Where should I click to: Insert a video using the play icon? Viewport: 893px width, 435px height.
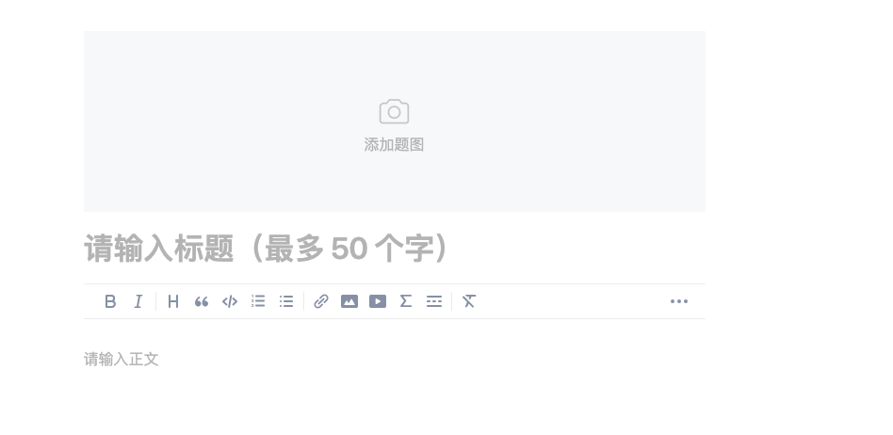coord(378,301)
